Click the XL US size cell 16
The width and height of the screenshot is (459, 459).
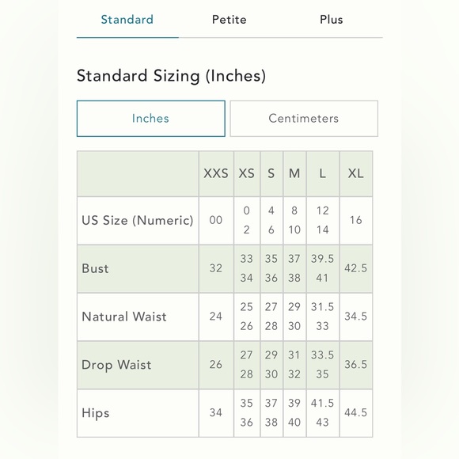click(x=356, y=220)
